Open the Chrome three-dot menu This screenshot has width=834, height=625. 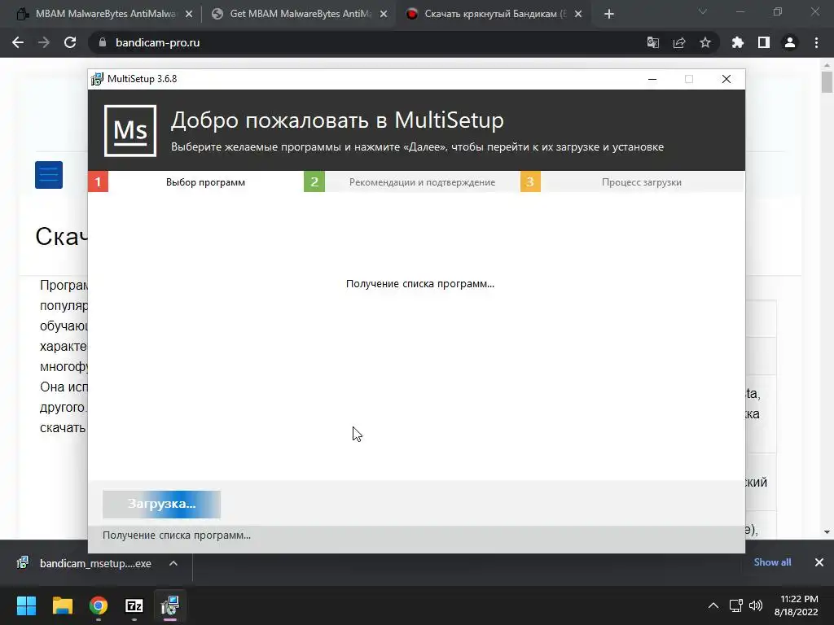816,42
